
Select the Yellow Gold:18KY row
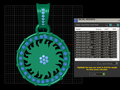click(x=96, y=40)
